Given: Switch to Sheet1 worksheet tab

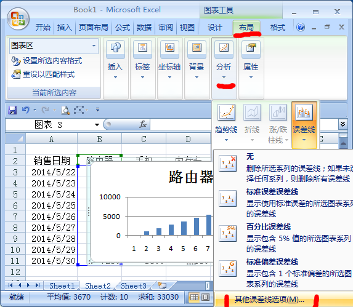Looking at the screenshot, I should click(x=62, y=285).
